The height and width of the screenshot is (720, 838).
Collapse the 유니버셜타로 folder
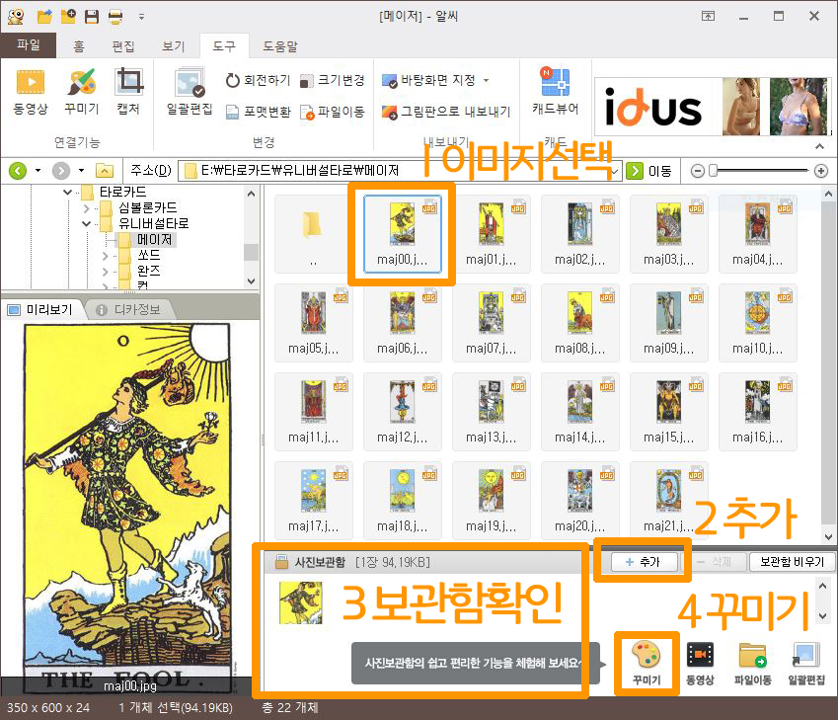(x=86, y=223)
